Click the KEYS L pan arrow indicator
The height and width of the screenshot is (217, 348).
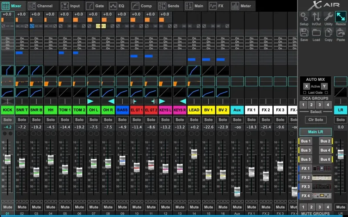point(162,102)
